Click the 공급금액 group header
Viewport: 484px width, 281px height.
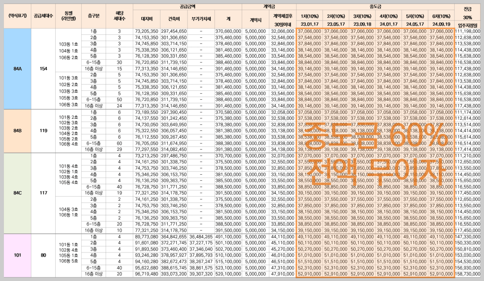[x=187, y=7]
